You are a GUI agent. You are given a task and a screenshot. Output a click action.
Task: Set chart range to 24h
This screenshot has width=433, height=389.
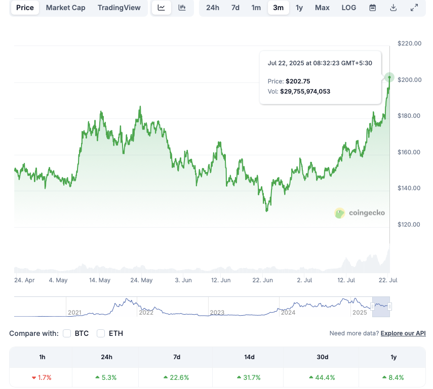[213, 8]
